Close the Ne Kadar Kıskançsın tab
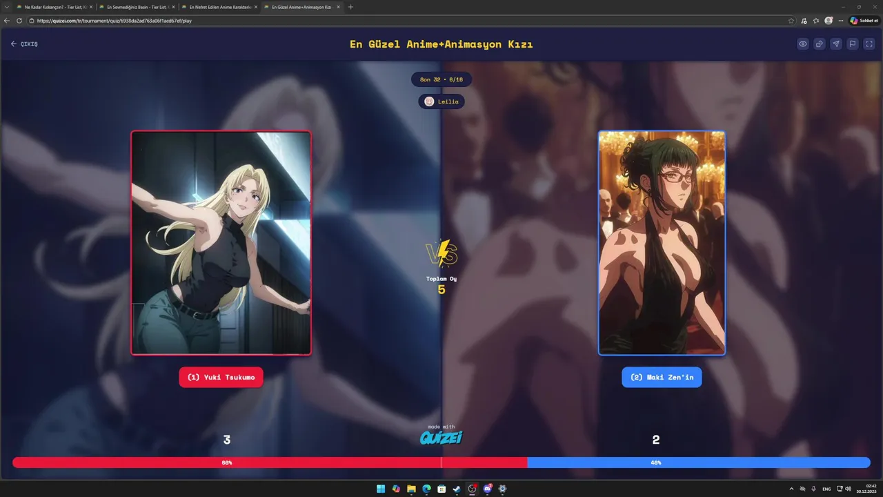The height and width of the screenshot is (497, 883). [x=90, y=7]
